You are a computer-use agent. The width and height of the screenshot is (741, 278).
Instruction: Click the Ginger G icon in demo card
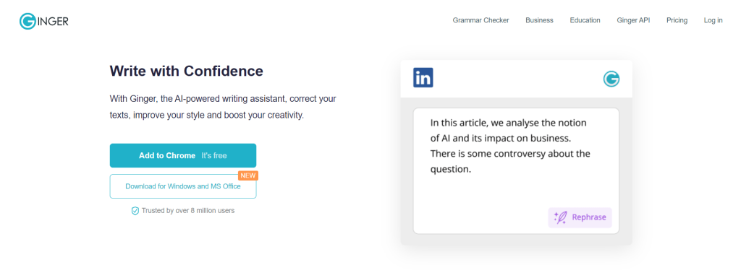[x=611, y=79]
